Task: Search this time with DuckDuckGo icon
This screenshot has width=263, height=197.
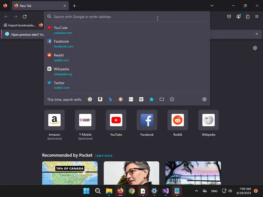Action: tap(121, 99)
